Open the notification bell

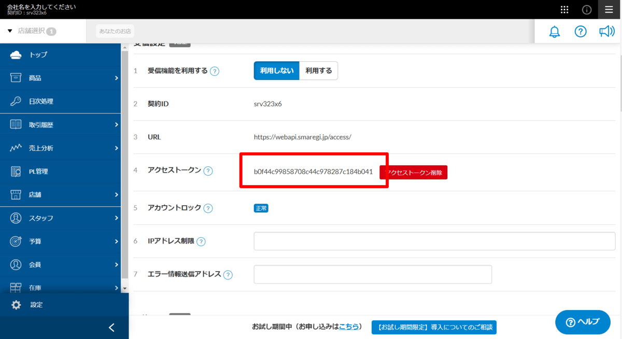pyautogui.click(x=555, y=32)
